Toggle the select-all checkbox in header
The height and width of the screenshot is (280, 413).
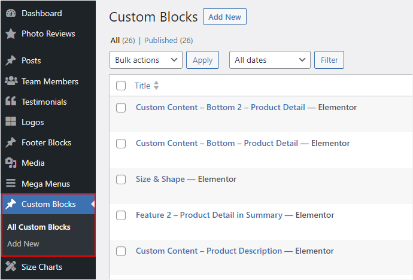click(121, 86)
